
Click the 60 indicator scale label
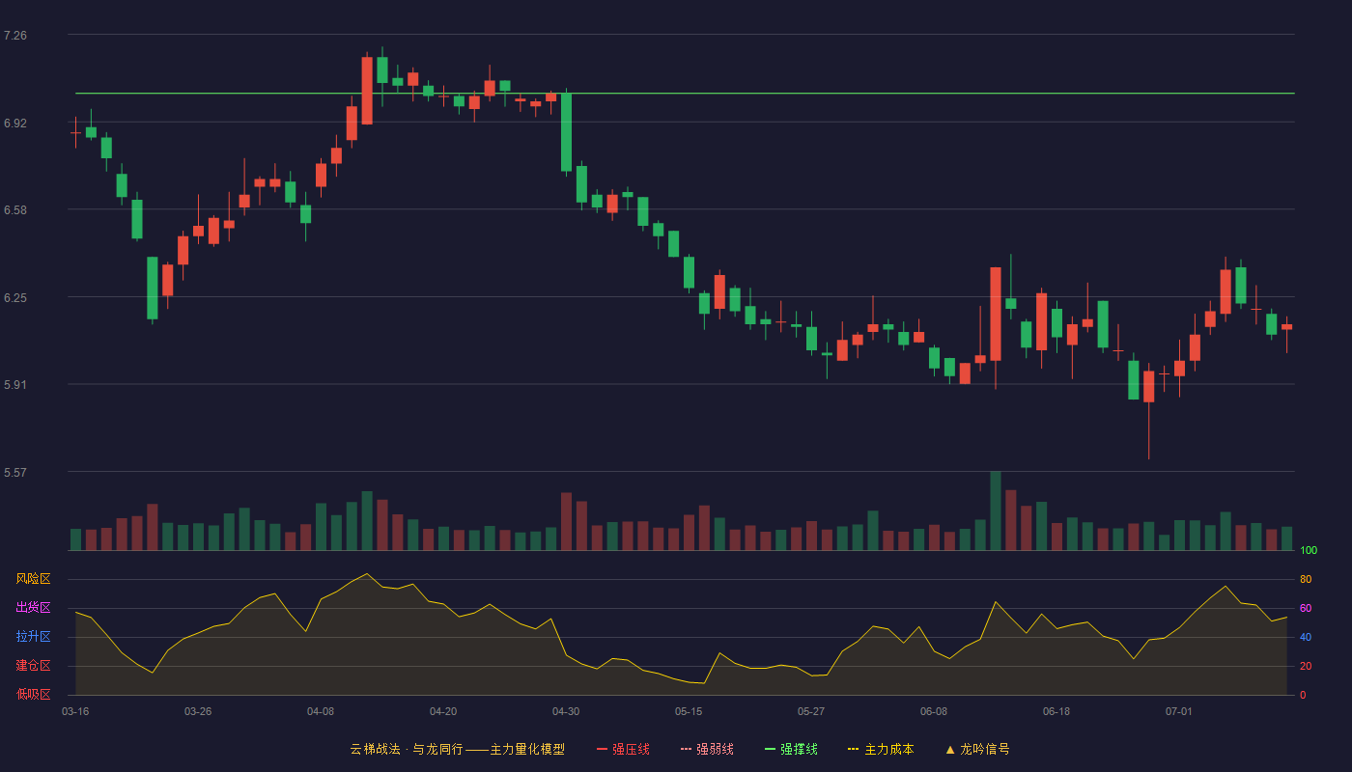point(1306,608)
